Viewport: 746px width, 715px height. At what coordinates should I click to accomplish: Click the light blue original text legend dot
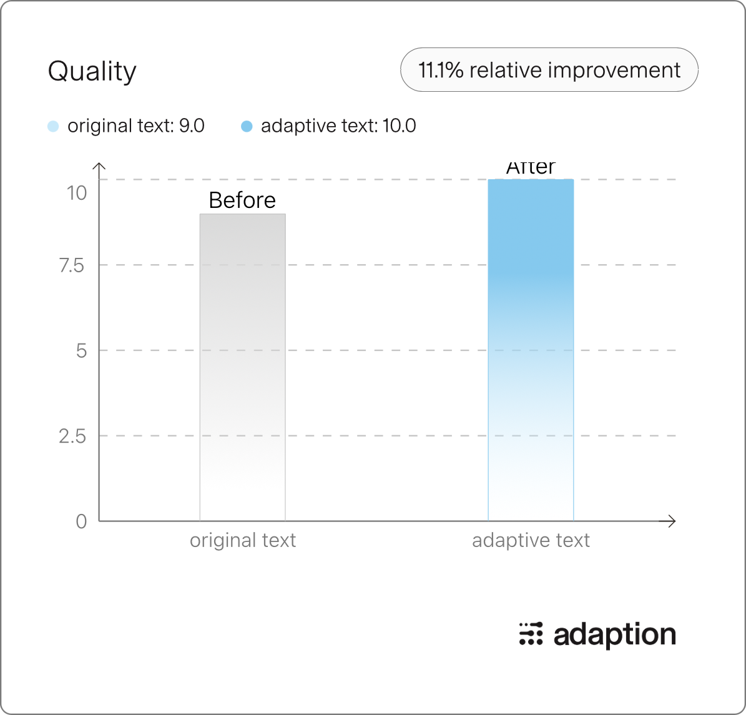[x=53, y=126]
